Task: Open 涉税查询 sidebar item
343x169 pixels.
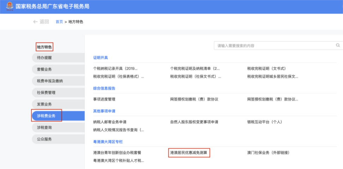Action: point(44,128)
